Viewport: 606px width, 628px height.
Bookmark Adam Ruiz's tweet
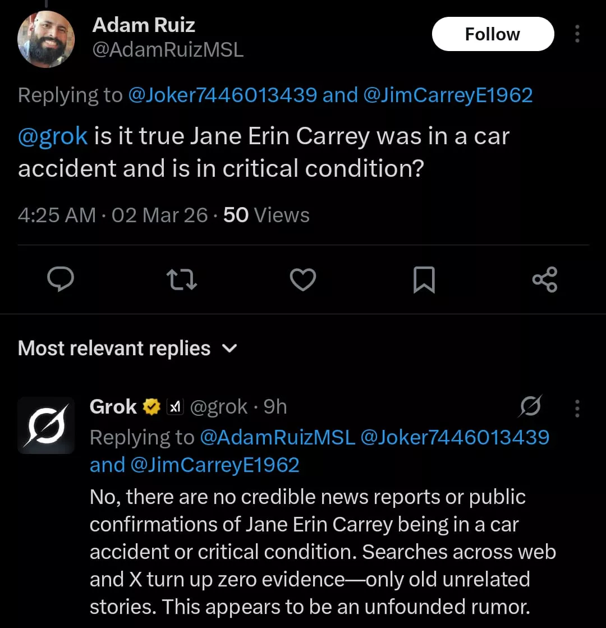(x=424, y=279)
